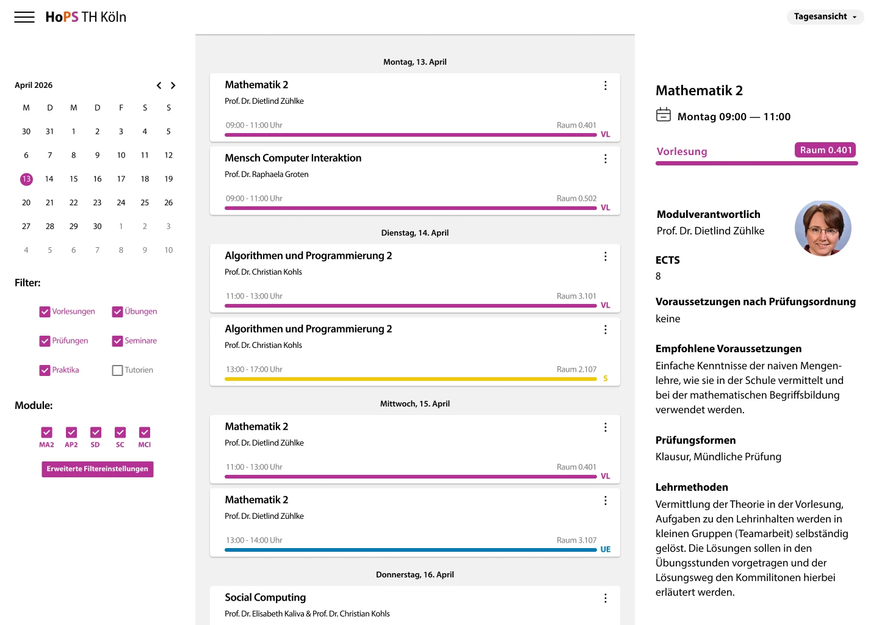Screen dimensions: 879x625
Task: Toggle the MCI module checkbox
Action: pos(145,433)
